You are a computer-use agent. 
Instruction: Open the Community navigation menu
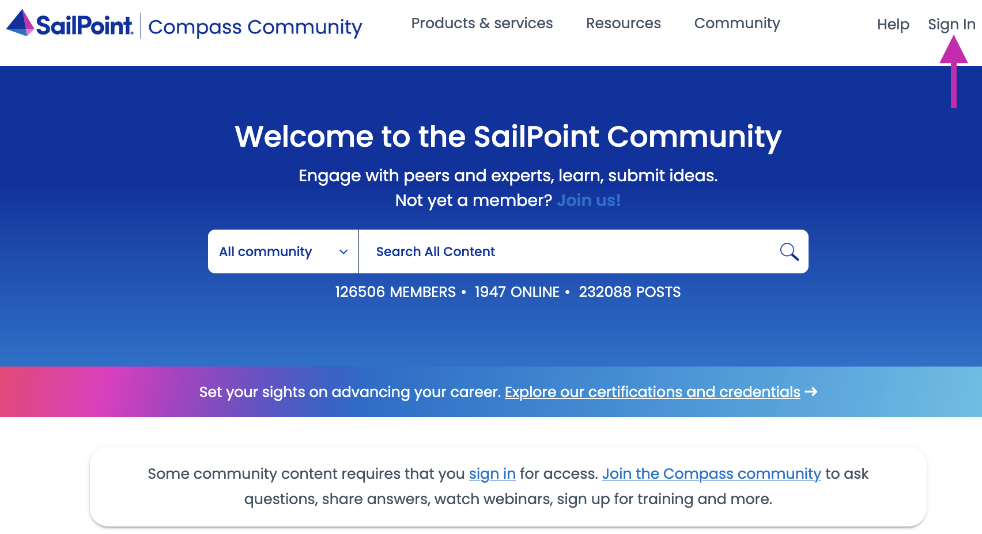(x=737, y=24)
